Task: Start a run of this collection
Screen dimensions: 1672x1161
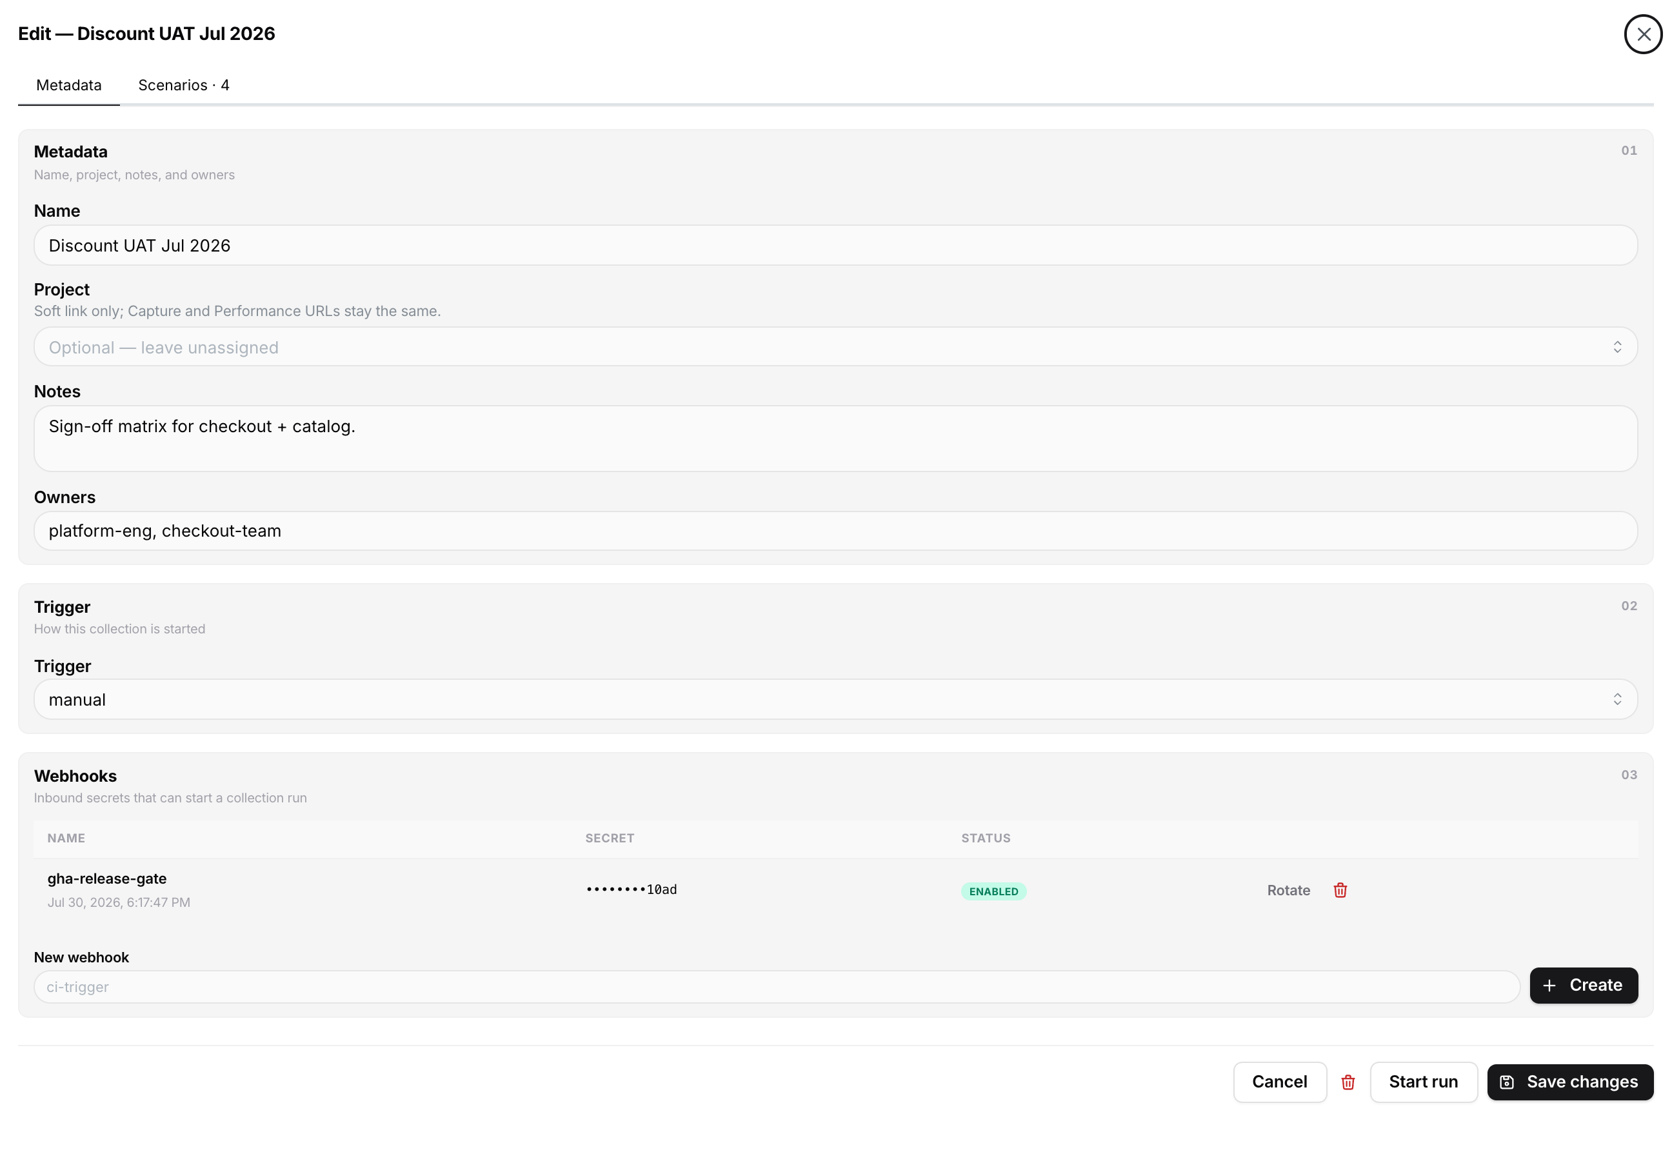Action: (1422, 1082)
